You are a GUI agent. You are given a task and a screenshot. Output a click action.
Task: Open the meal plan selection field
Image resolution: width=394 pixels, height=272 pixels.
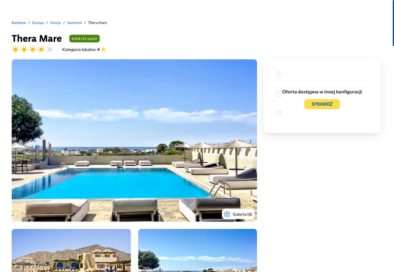tap(322, 114)
